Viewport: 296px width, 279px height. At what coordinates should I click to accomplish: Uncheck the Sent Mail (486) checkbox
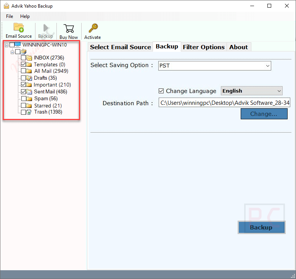(x=23, y=92)
